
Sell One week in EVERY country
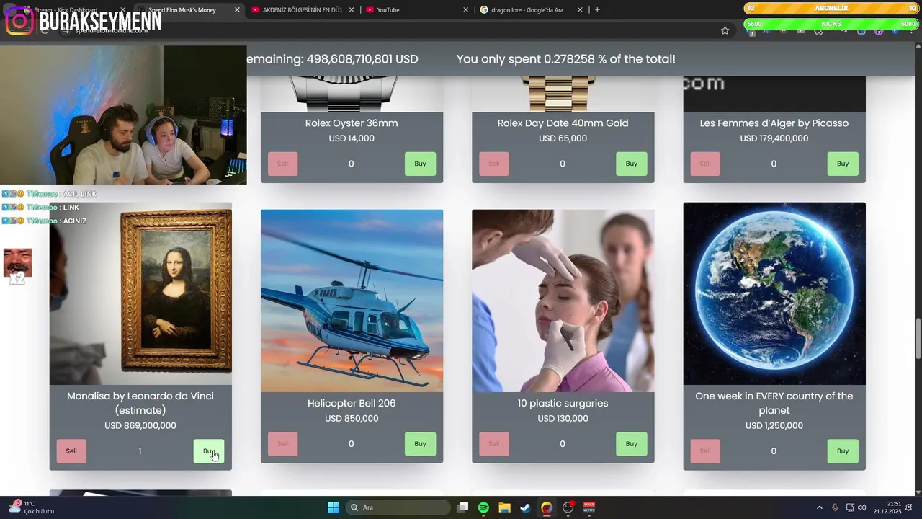pos(705,451)
